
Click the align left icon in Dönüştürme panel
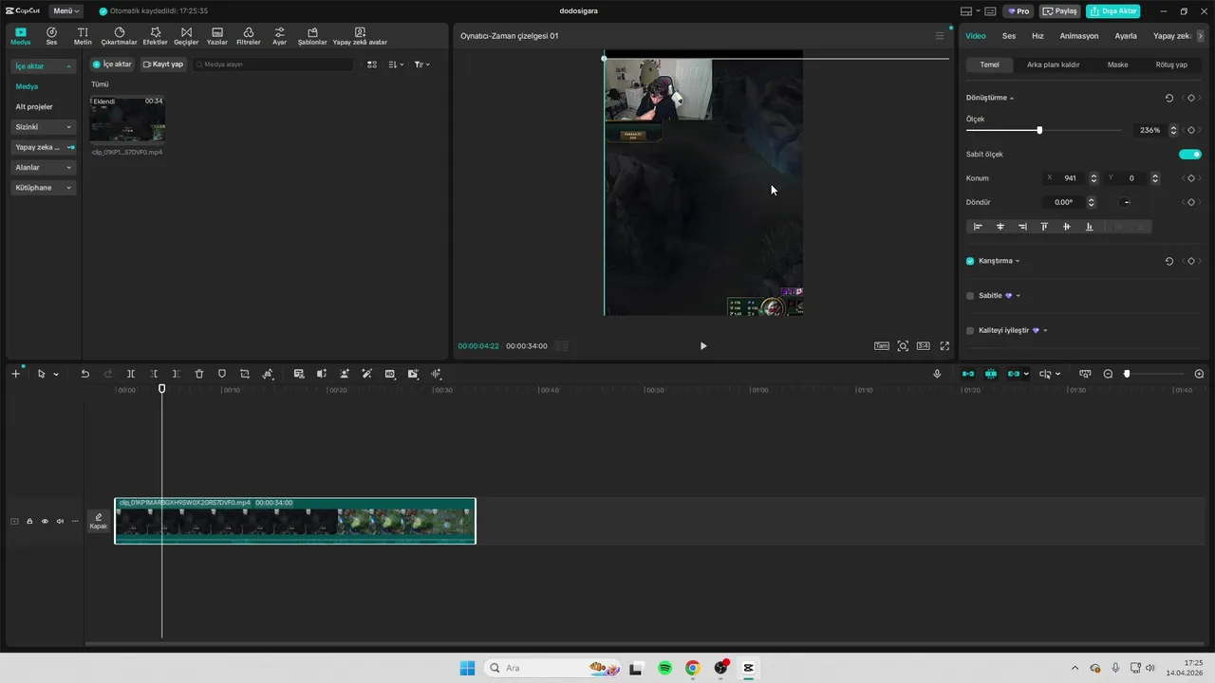(x=978, y=227)
